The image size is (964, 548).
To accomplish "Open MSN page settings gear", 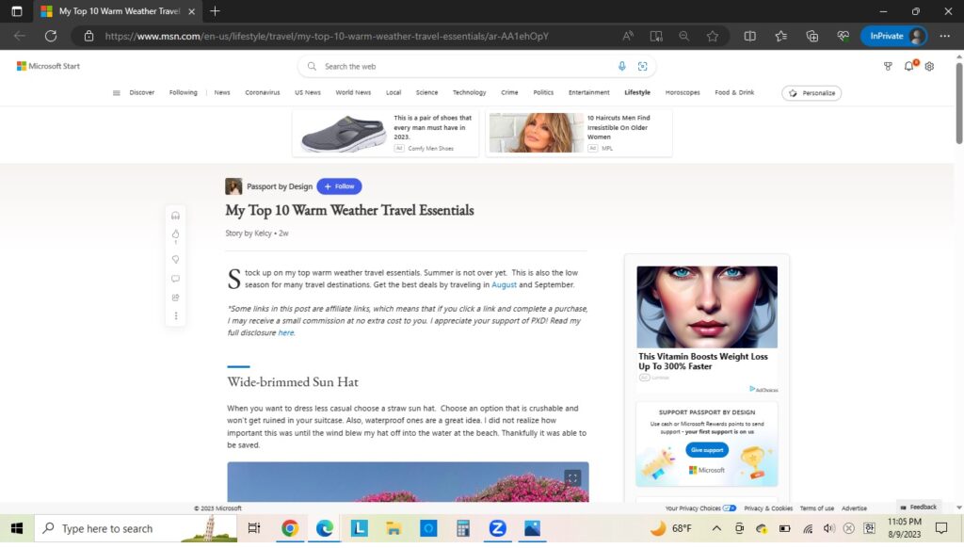I will (x=929, y=67).
